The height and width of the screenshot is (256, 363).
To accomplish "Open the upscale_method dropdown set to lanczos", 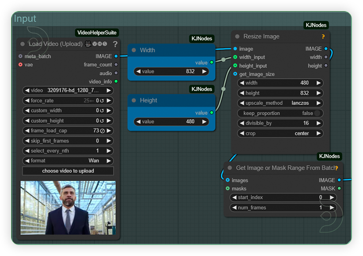I will tap(280, 103).
